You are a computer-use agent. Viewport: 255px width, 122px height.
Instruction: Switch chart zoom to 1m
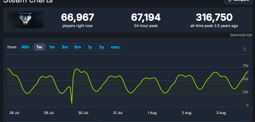(x=52, y=47)
